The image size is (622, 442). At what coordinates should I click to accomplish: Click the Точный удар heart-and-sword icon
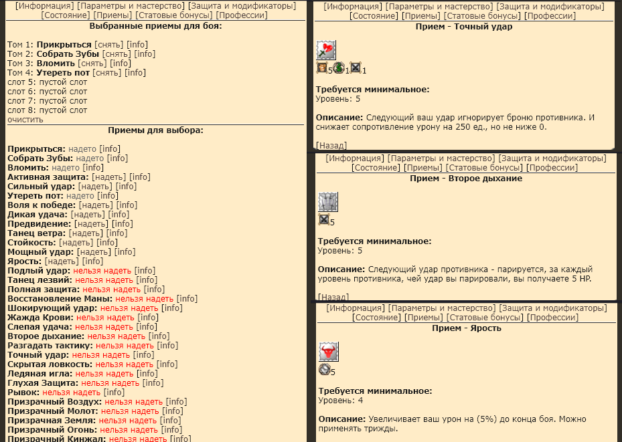(326, 49)
